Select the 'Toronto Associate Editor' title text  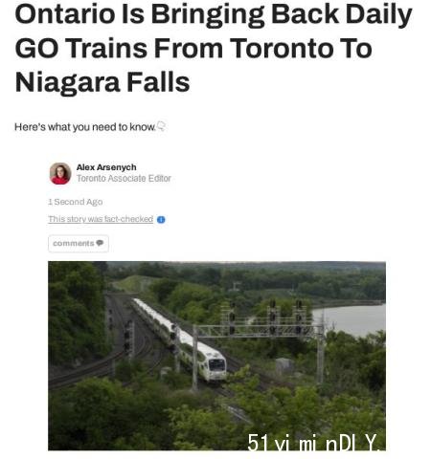[124, 178]
